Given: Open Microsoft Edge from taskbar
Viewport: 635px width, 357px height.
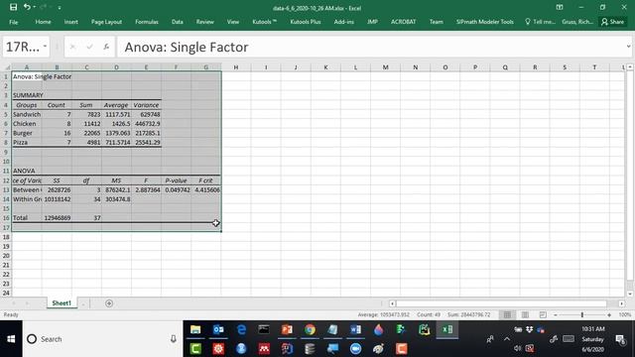Looking at the screenshot, I should [x=241, y=330].
